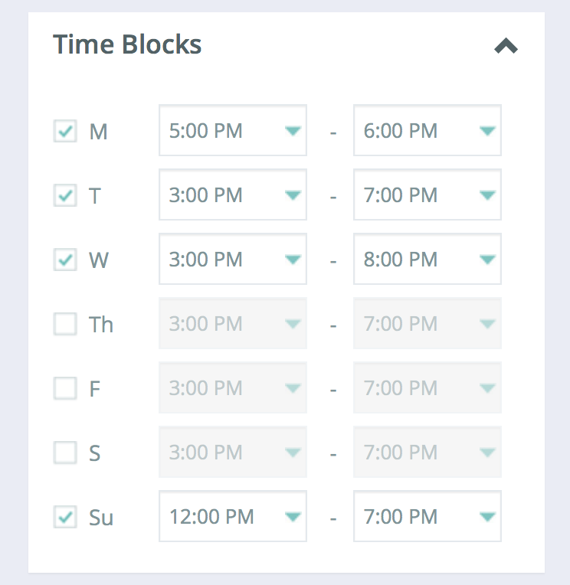570x585 pixels.
Task: Open Wednesday start time 3:00 PM dropdown
Action: (x=232, y=260)
